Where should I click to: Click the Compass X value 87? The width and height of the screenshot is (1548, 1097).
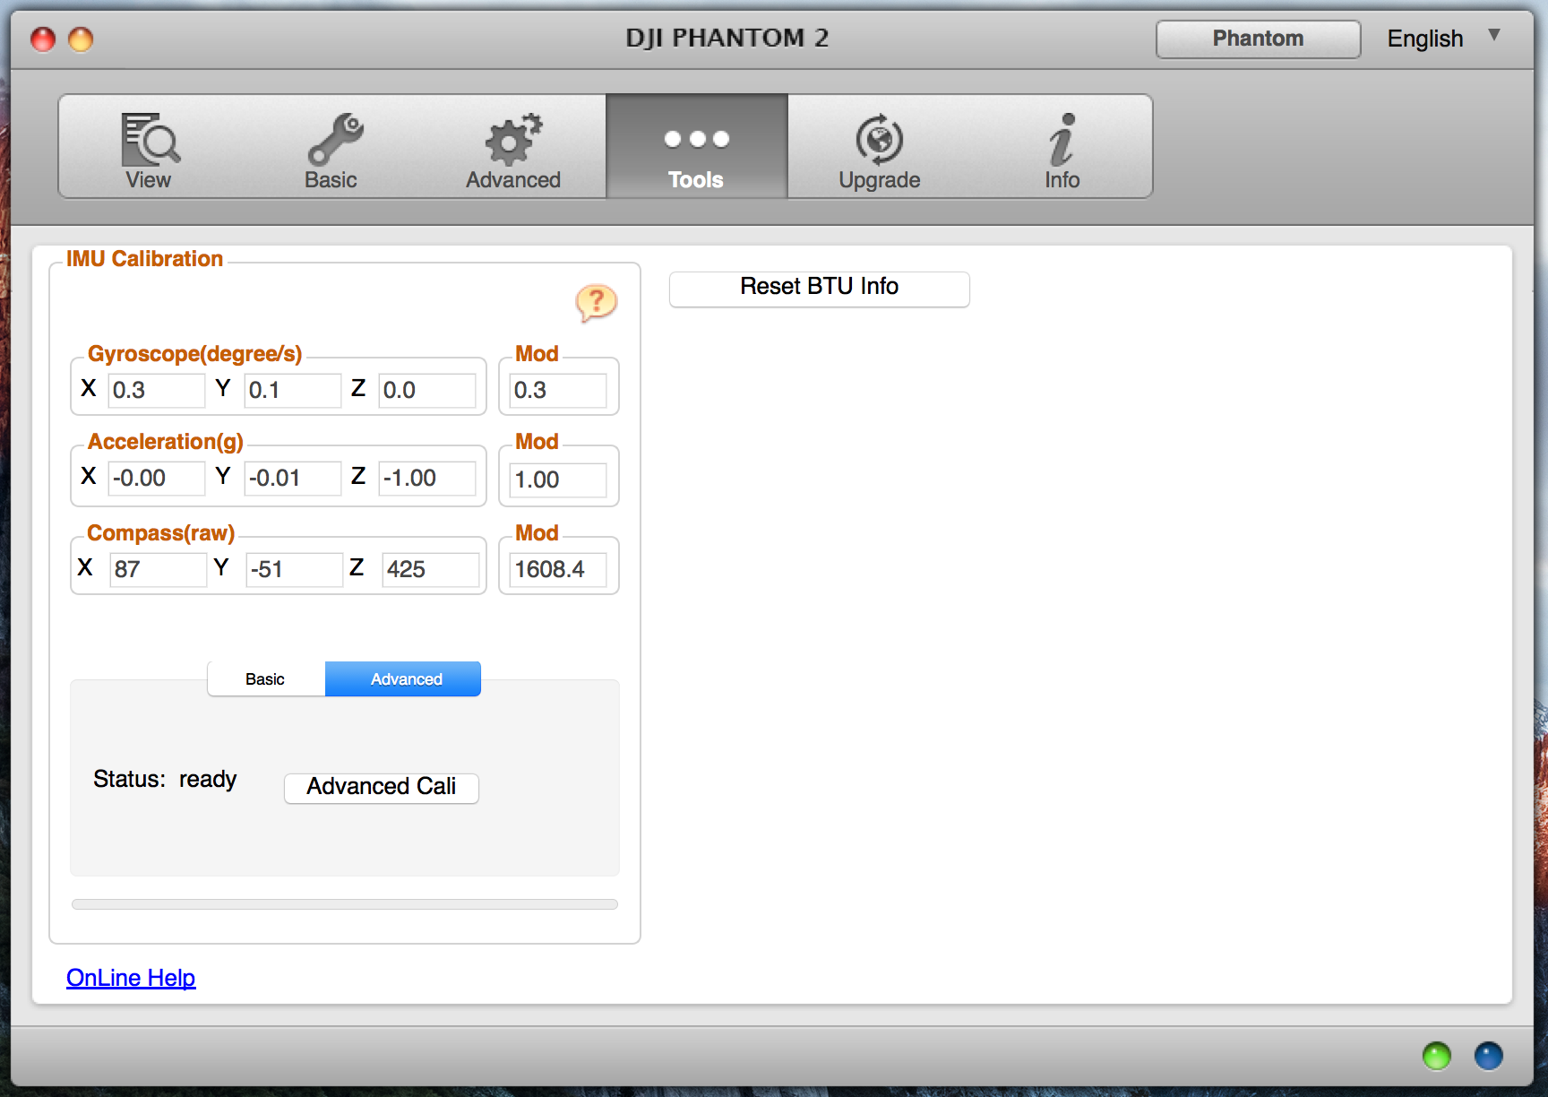point(159,569)
